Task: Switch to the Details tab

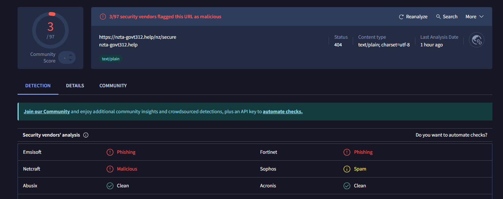Action: coord(75,86)
